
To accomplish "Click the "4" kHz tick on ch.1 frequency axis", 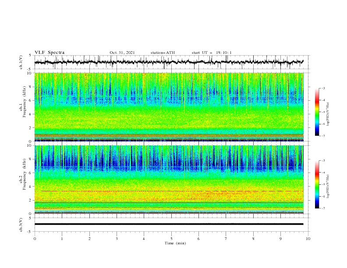I will pyautogui.click(x=31, y=114).
